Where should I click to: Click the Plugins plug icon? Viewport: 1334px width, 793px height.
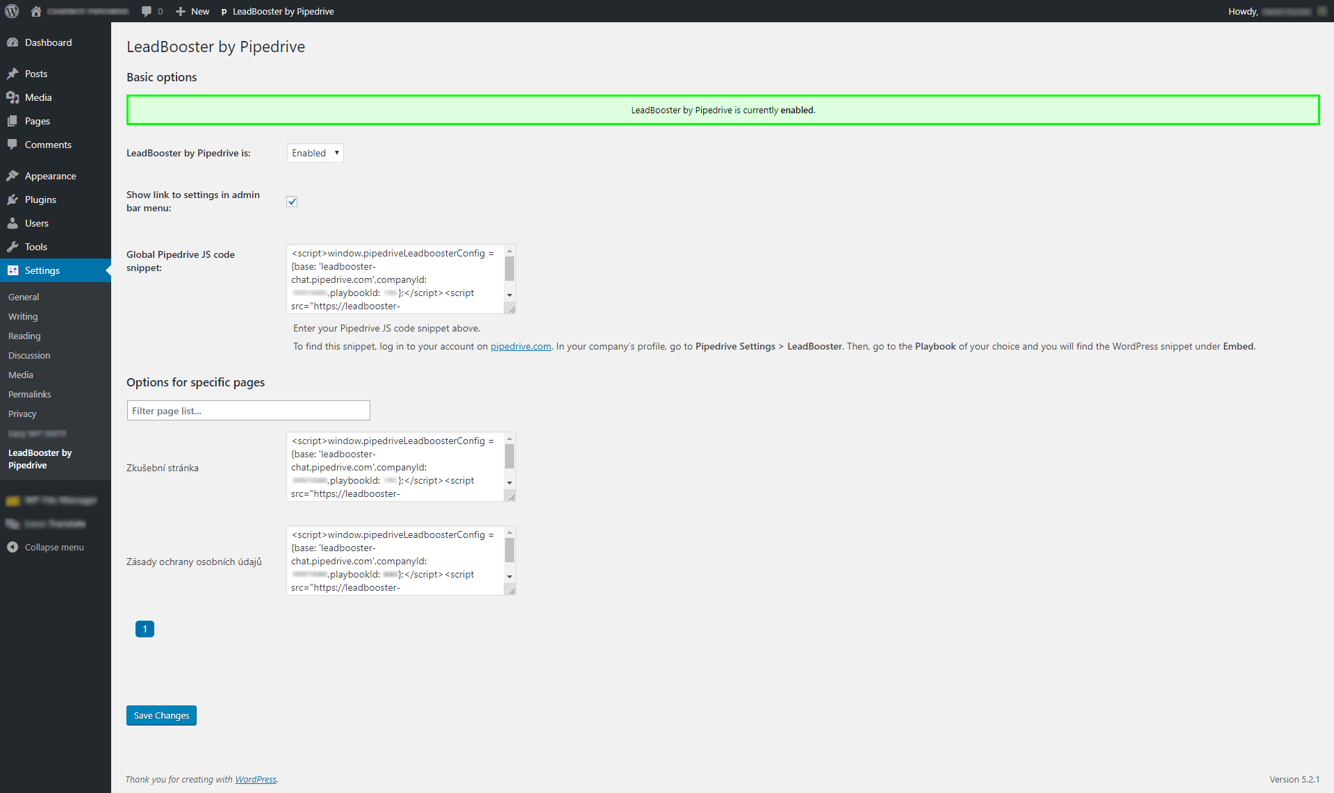click(13, 199)
